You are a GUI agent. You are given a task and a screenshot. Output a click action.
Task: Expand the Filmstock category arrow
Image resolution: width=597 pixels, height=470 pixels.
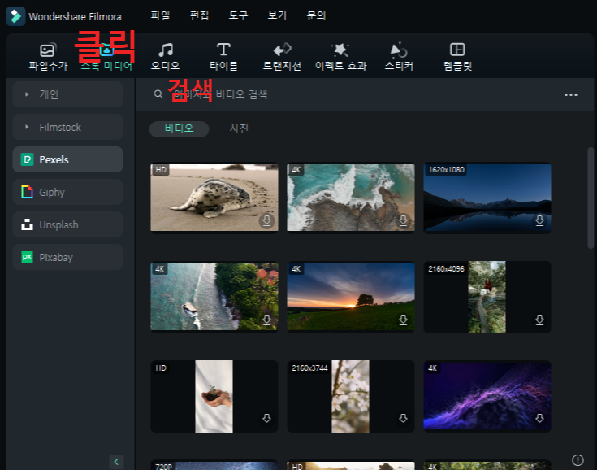click(x=27, y=127)
